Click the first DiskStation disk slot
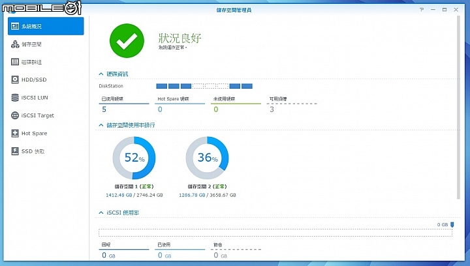Screen dimensions: 470x266 click(162, 86)
